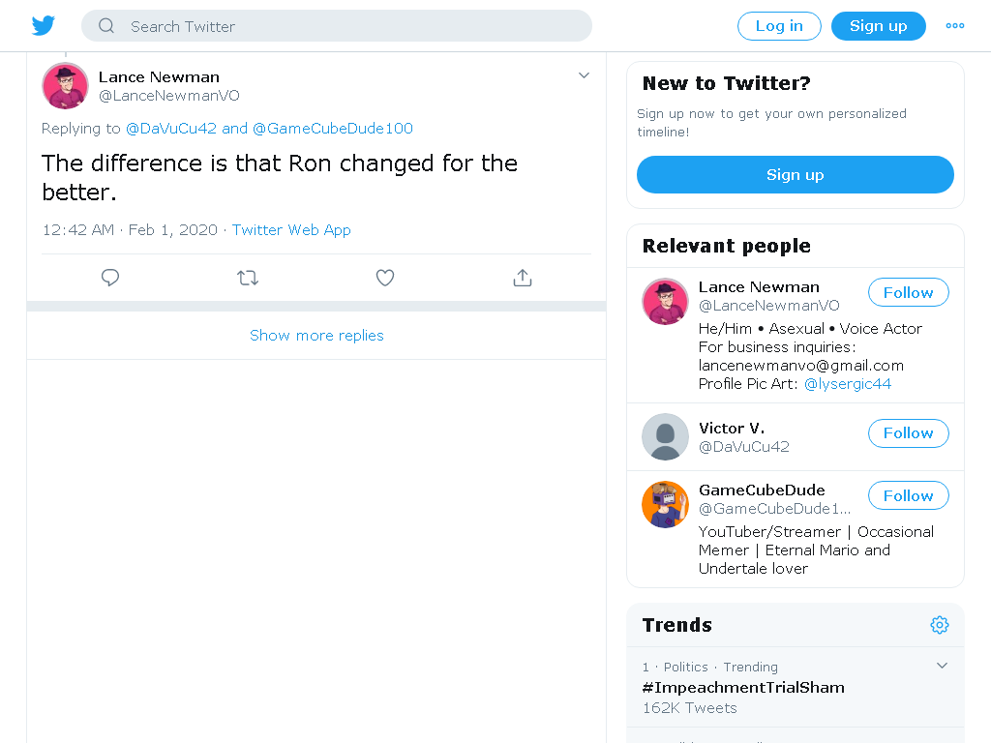This screenshot has height=743, width=991.
Task: Reply to Lance Newman's tweet
Action: (x=110, y=278)
